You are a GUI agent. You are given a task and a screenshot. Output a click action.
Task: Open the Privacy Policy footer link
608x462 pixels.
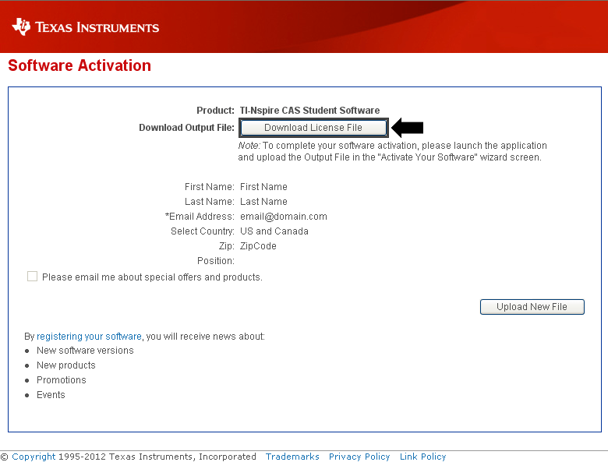pos(359,457)
